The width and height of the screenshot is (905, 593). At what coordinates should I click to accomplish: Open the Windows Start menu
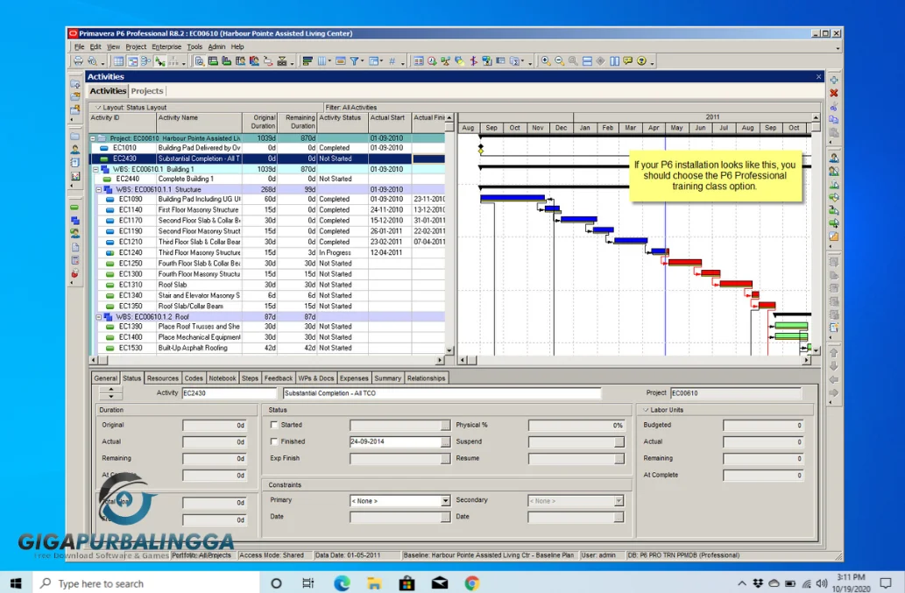[16, 583]
